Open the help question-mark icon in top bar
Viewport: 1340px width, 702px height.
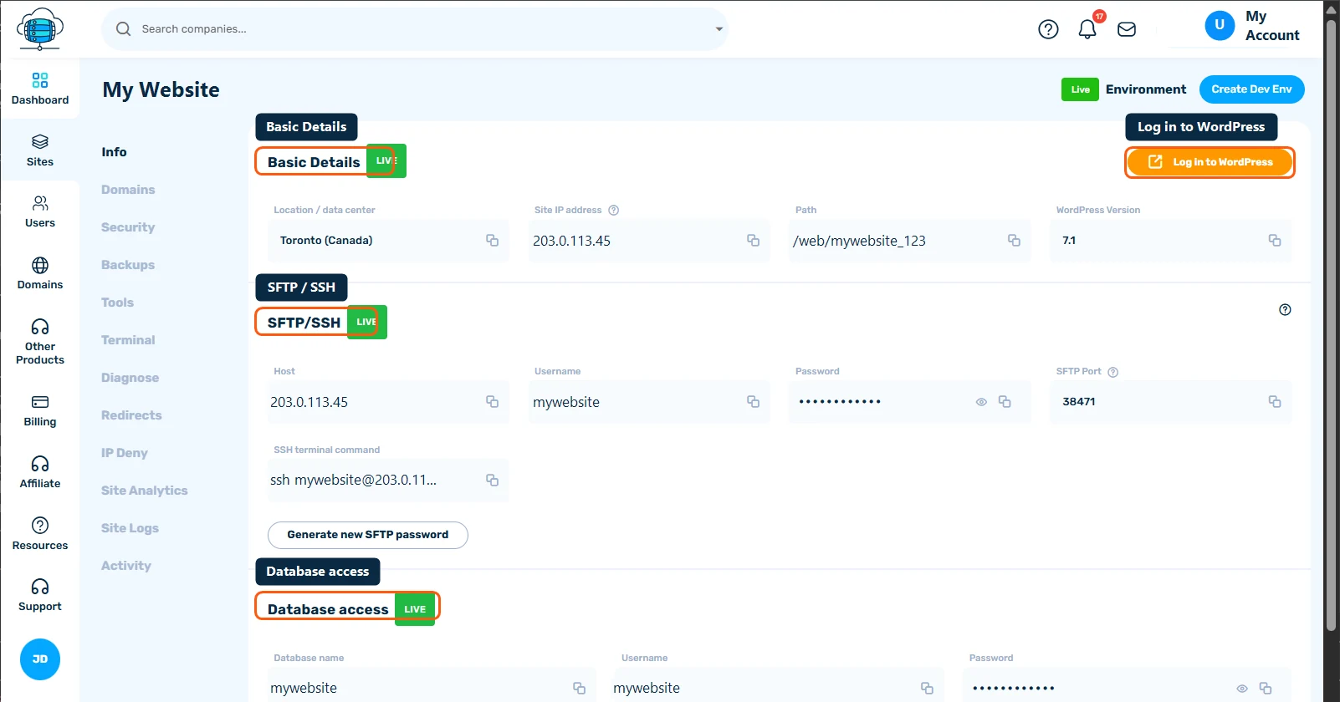[x=1048, y=29]
